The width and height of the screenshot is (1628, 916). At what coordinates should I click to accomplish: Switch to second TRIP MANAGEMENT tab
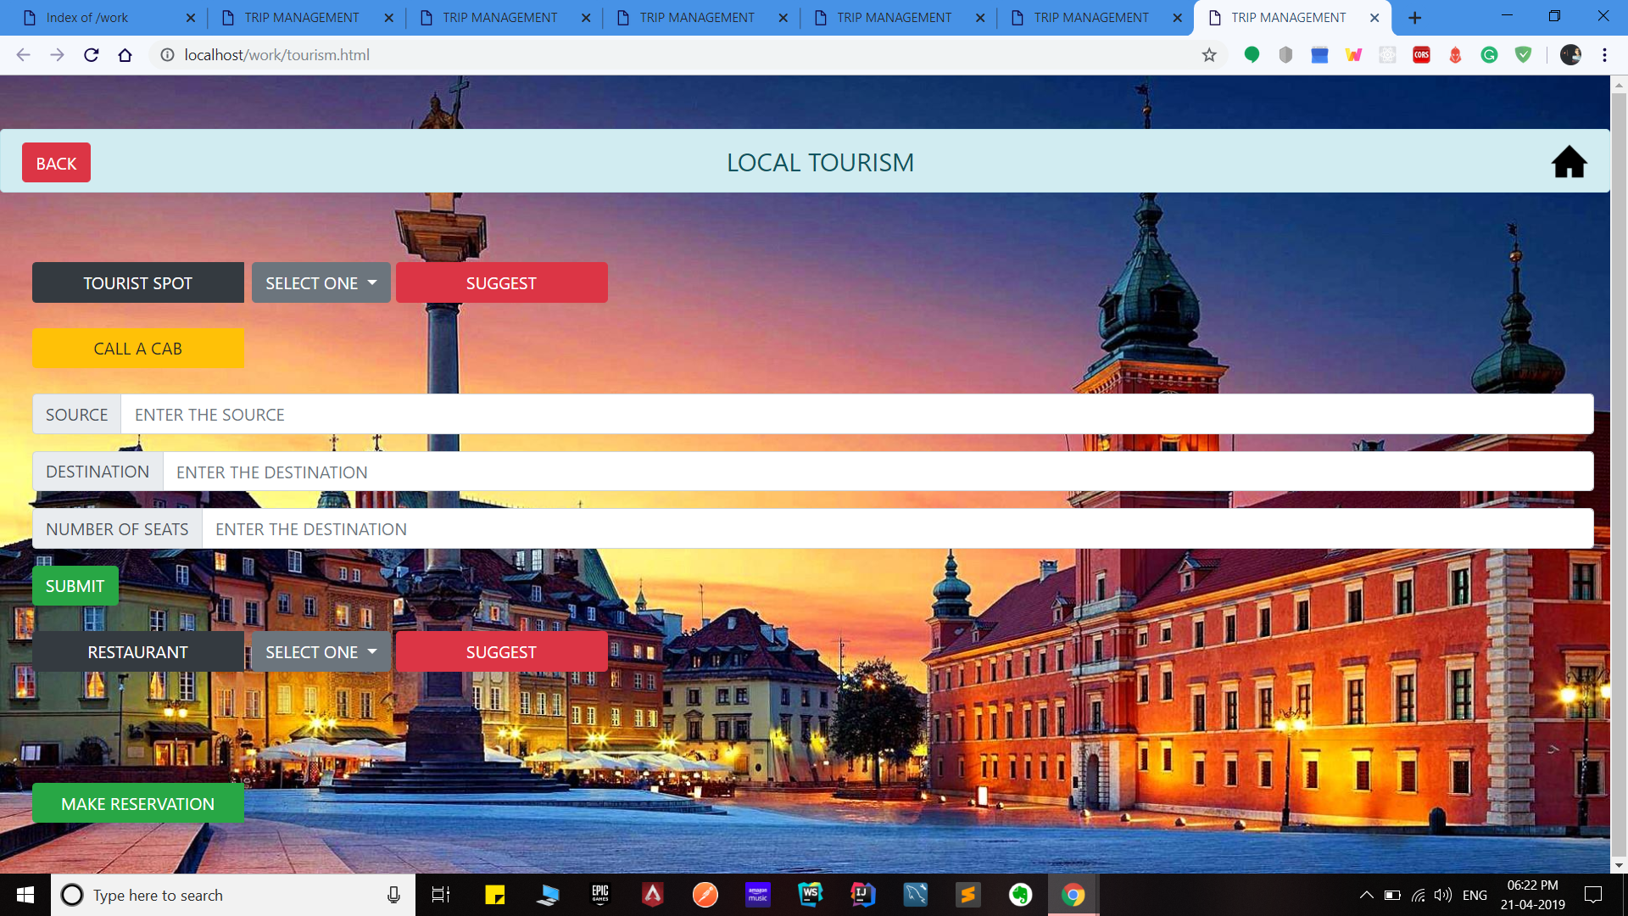coord(499,18)
